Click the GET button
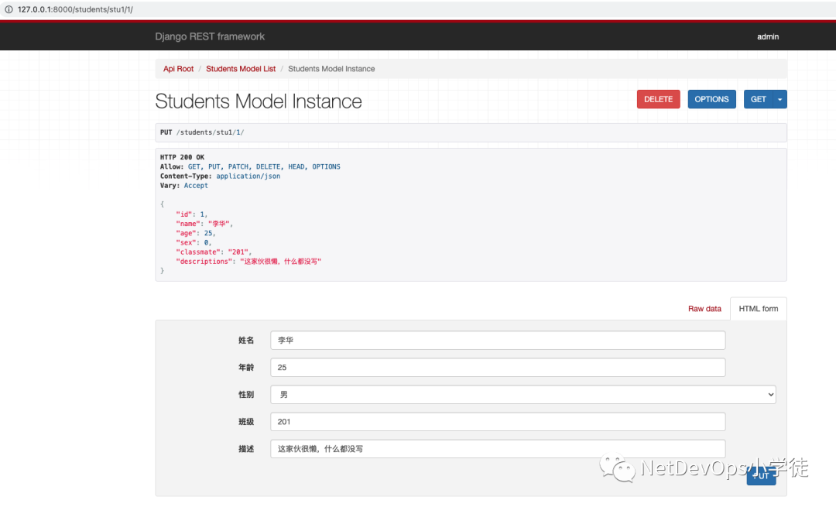This screenshot has width=836, height=507. point(758,99)
